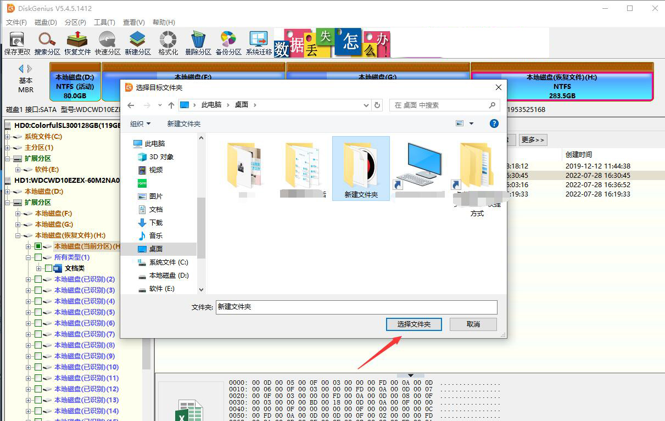665x421 pixels.
Task: Select 3D 对象 in dialog sidebar
Action: (x=155, y=156)
